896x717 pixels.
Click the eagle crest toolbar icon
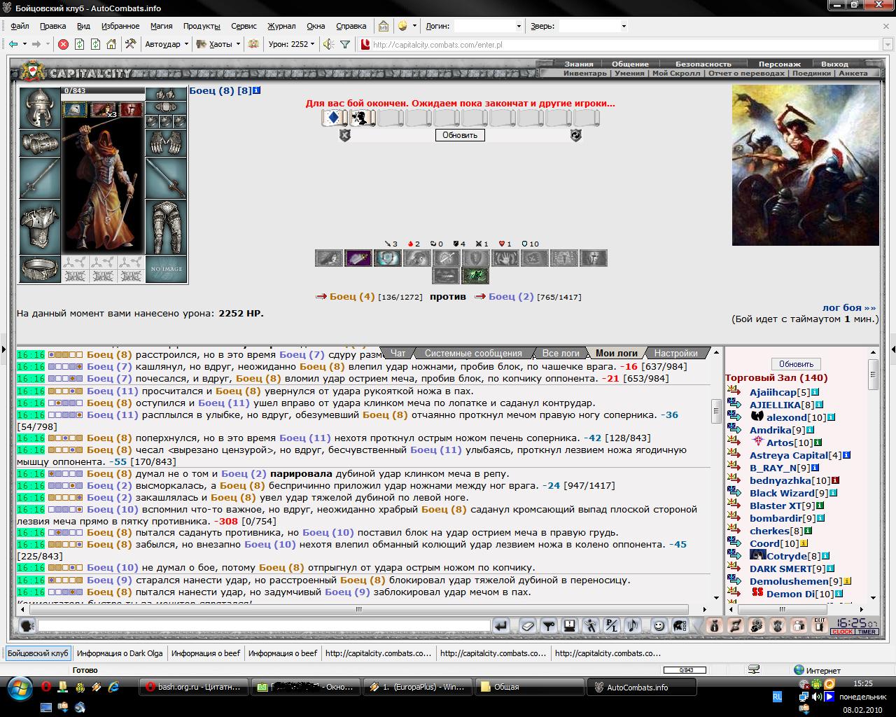(x=253, y=44)
